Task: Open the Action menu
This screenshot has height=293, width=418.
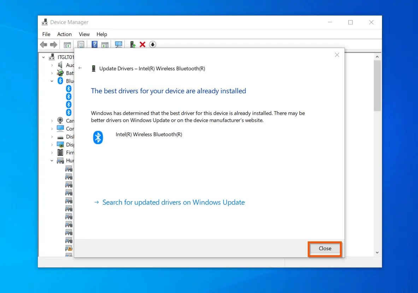Action: pyautogui.click(x=64, y=34)
